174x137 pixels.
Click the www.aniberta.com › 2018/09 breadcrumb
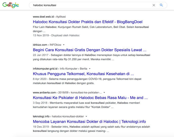pos(67,93)
